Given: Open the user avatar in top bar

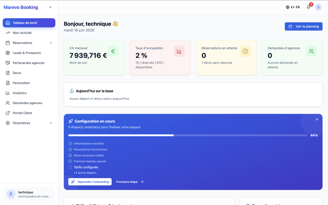Looking at the screenshot, I should pos(318,7).
